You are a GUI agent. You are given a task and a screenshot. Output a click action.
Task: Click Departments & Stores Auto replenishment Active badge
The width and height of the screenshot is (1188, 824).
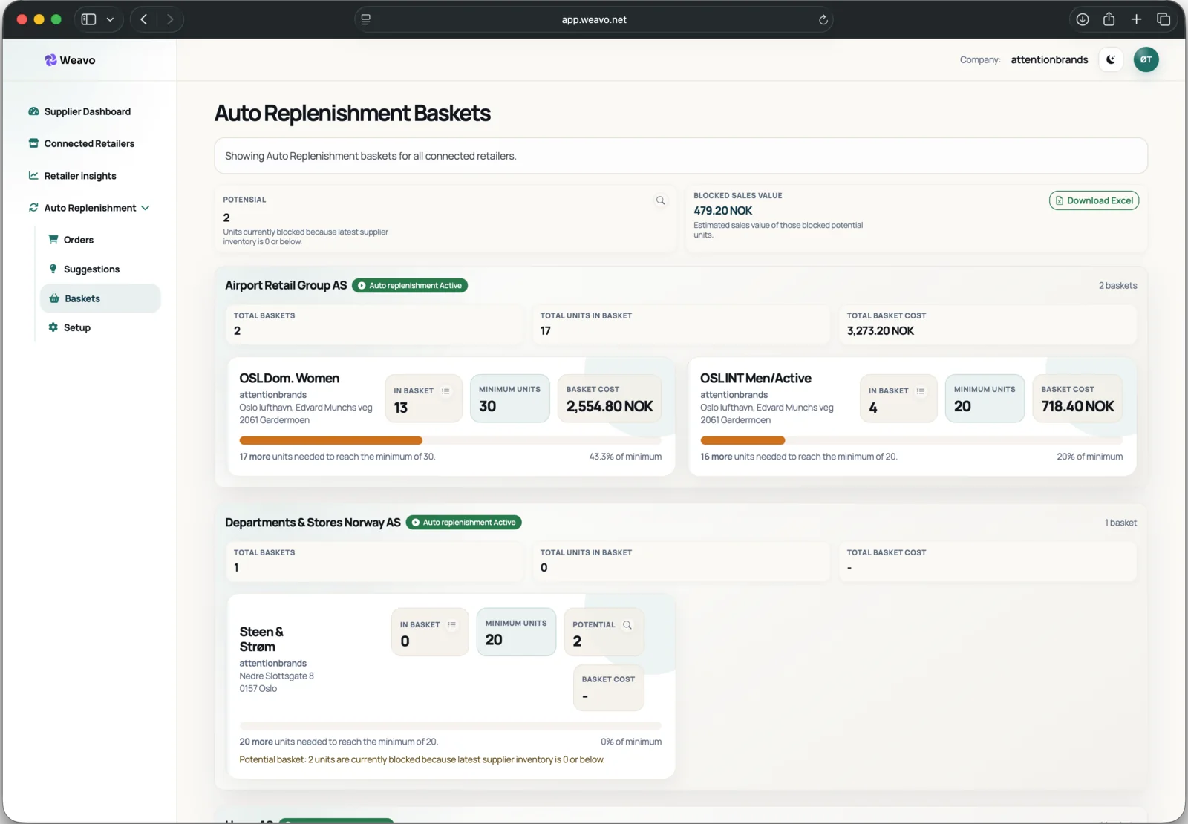point(463,523)
